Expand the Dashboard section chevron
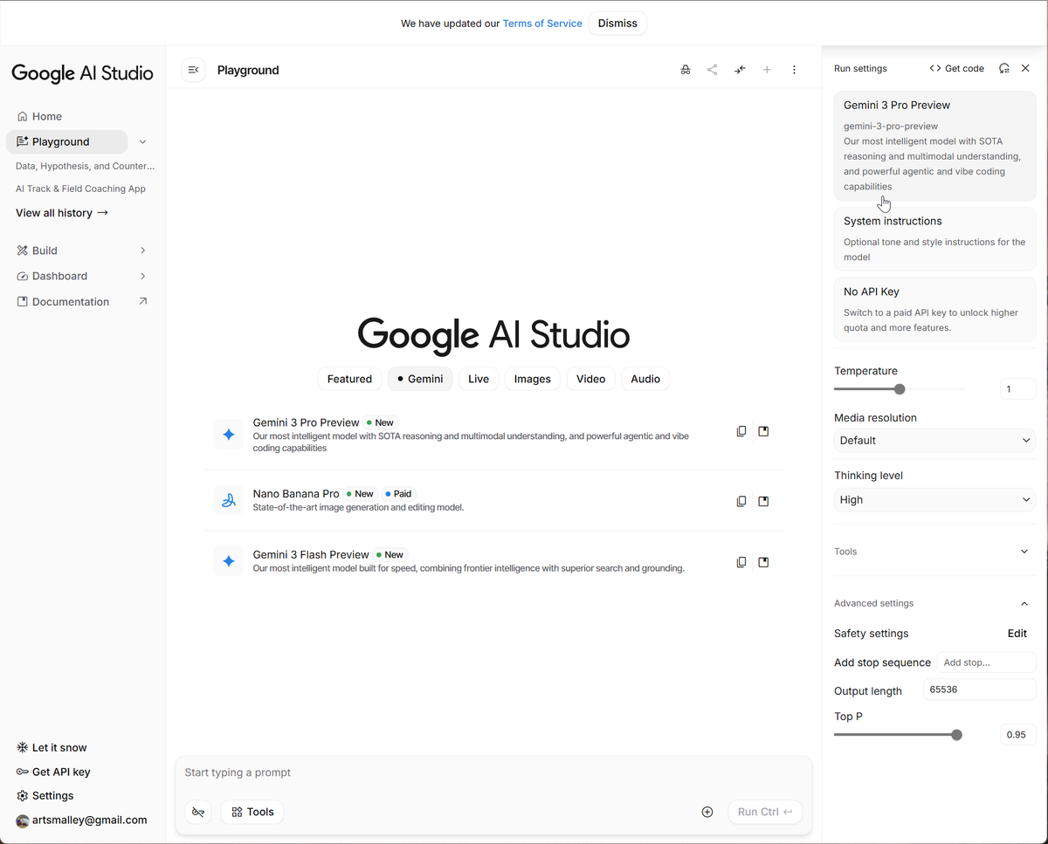Image resolution: width=1048 pixels, height=844 pixels. coord(143,276)
